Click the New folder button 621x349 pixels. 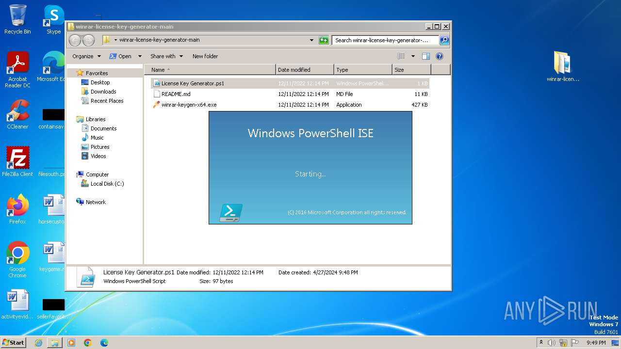(205, 56)
